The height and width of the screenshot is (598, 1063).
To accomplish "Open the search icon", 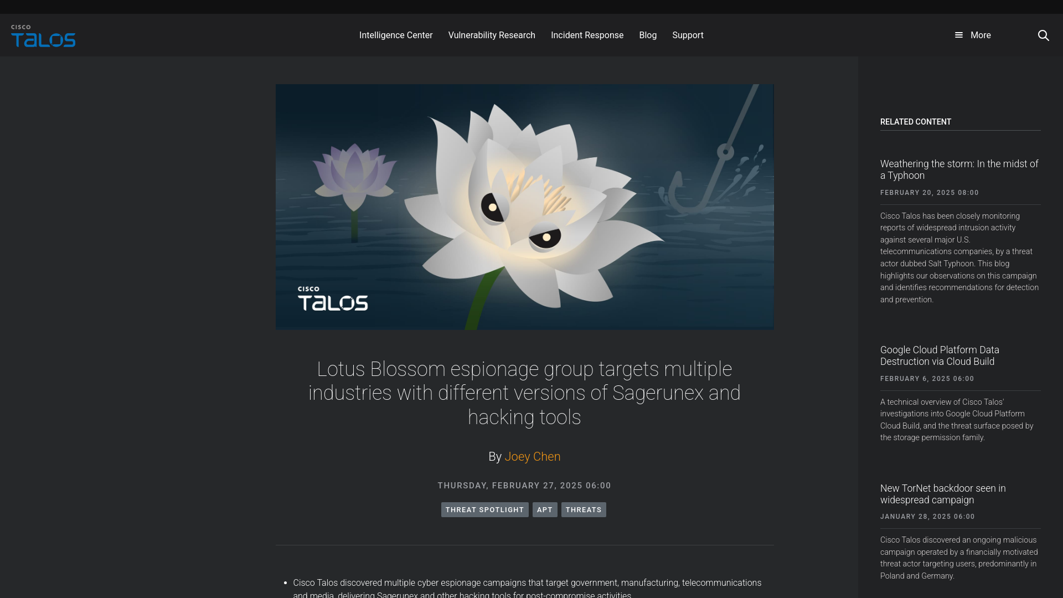I will pos(1043,35).
